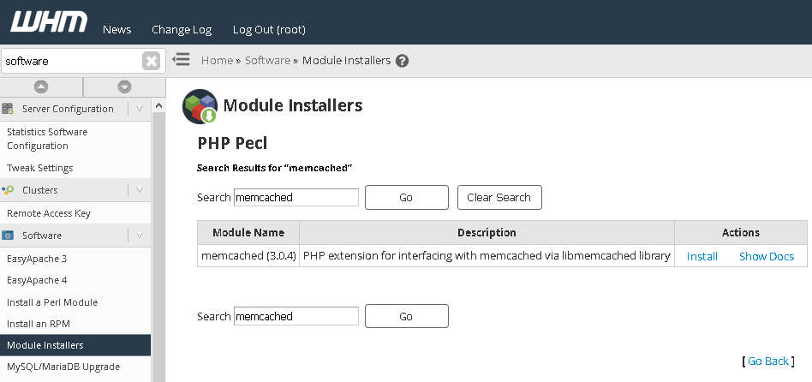Click the WHM logo
This screenshot has height=382, width=812.
(x=49, y=21)
